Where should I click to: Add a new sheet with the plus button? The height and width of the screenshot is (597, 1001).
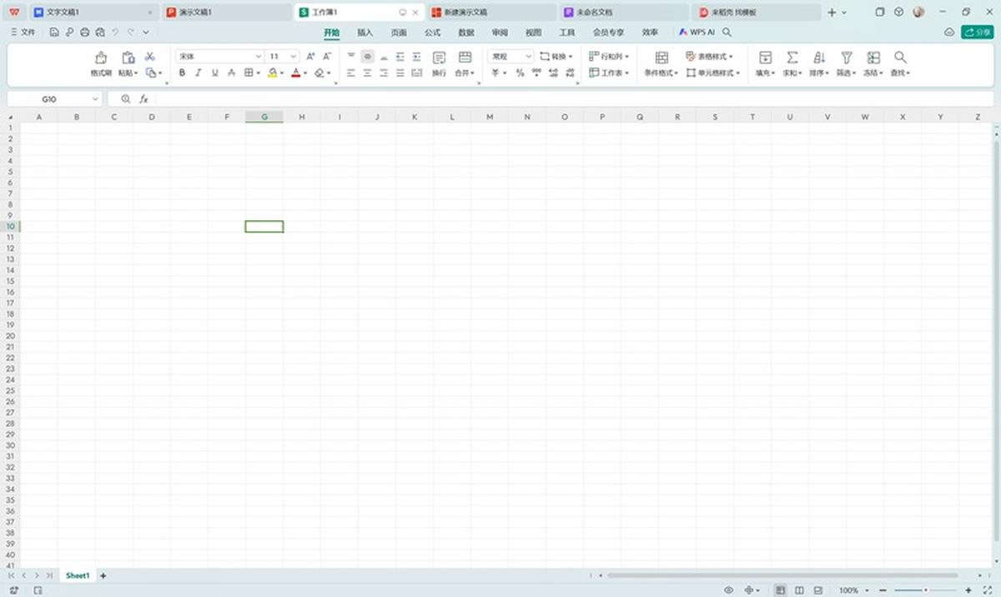[103, 575]
